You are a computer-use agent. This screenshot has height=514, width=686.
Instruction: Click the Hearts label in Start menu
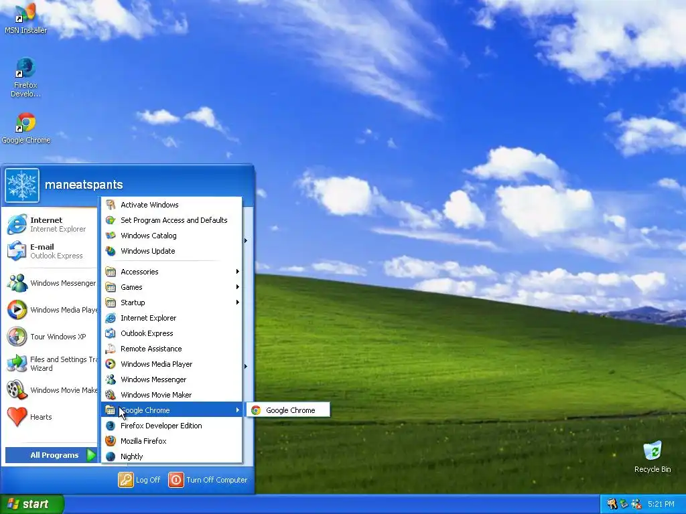[41, 417]
